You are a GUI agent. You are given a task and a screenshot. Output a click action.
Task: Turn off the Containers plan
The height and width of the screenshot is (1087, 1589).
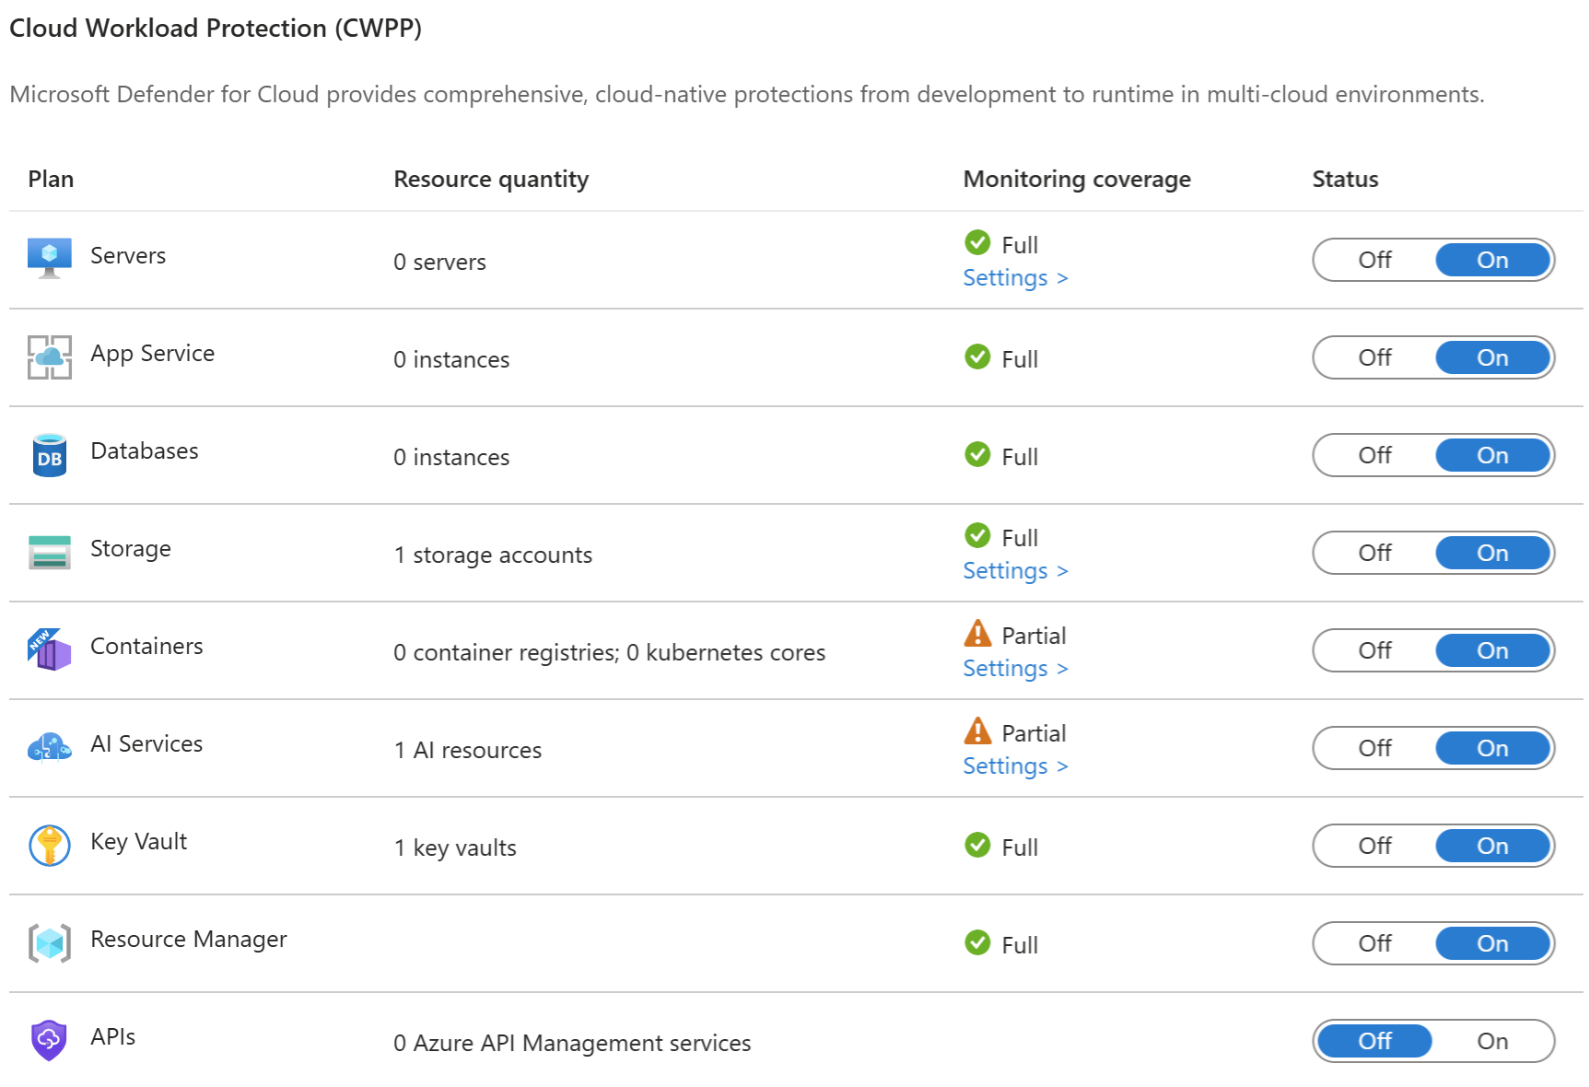[1374, 650]
